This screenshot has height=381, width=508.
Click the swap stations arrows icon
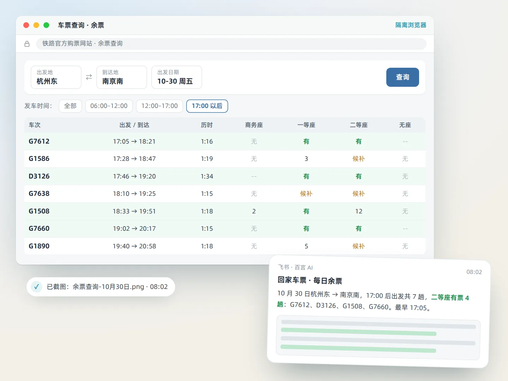point(89,77)
